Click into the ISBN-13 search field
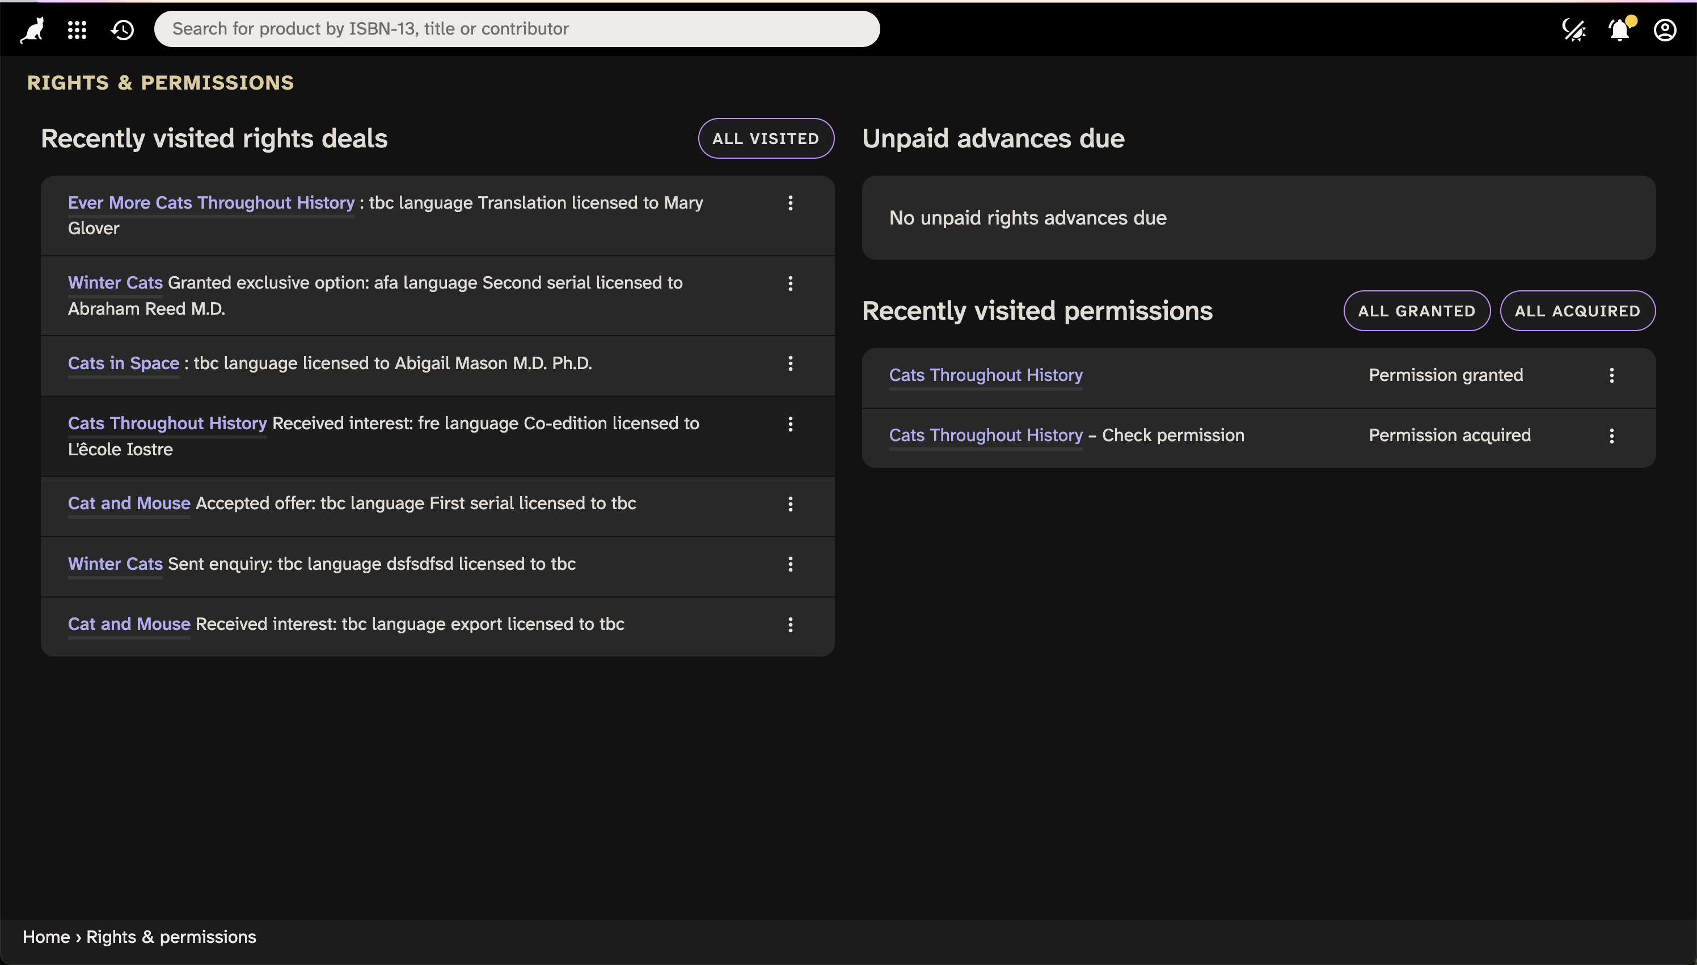 coord(517,28)
